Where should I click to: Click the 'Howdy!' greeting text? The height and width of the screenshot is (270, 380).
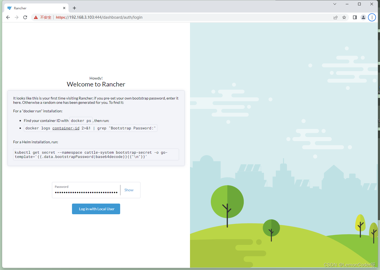click(96, 78)
